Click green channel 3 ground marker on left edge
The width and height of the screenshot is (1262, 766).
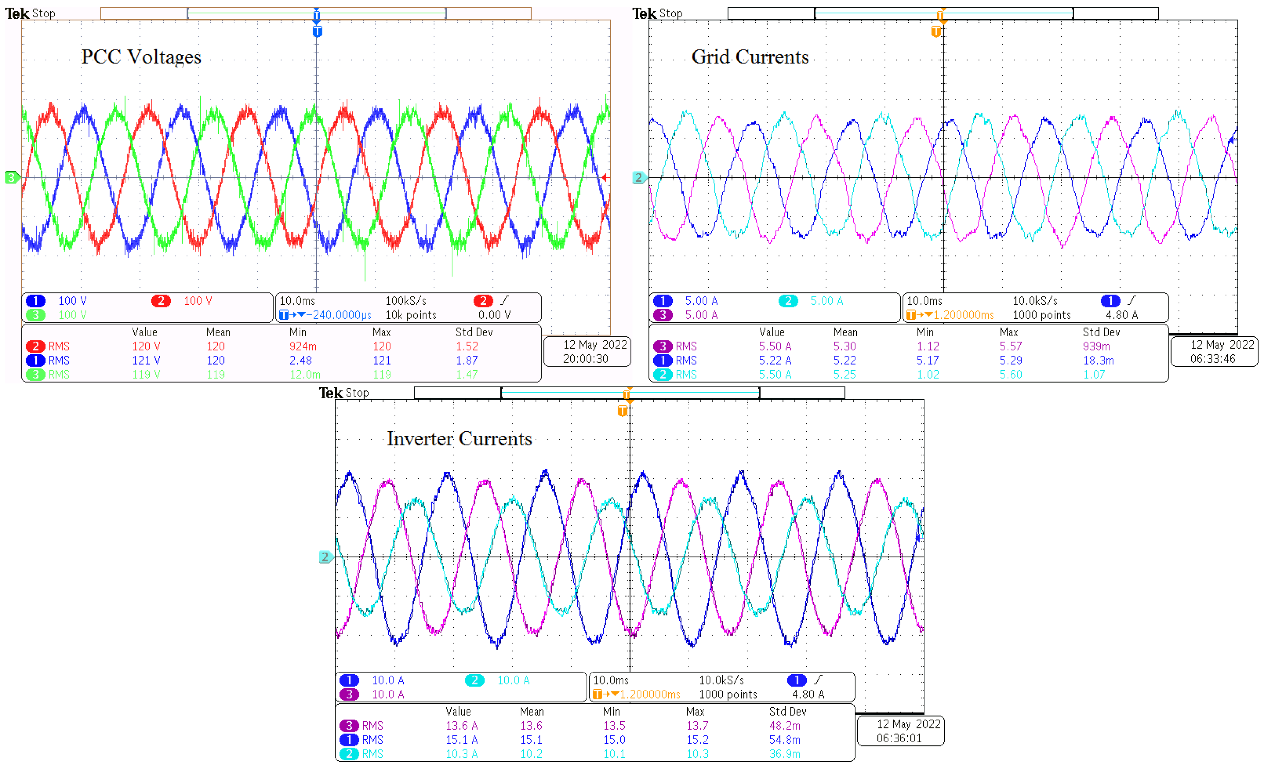point(11,178)
